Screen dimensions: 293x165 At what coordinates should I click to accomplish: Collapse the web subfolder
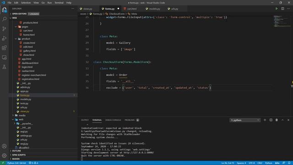coord(21,119)
